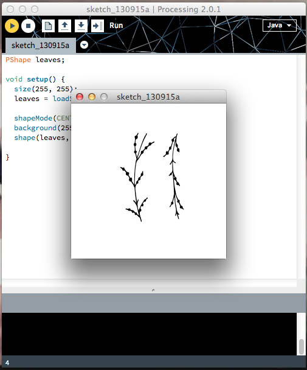Image resolution: width=307 pixels, height=370 pixels.
Task: Run the sketch with the play button
Action: (12, 26)
